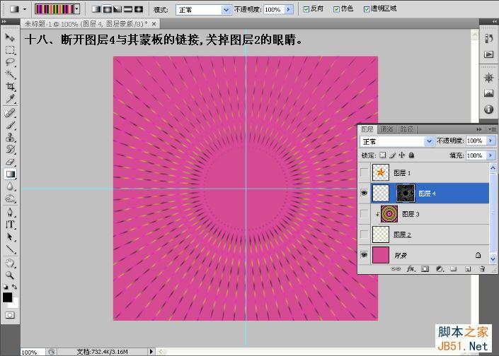499x356 pixels.
Task: Select the Healing Brush tool
Action: coord(10,113)
